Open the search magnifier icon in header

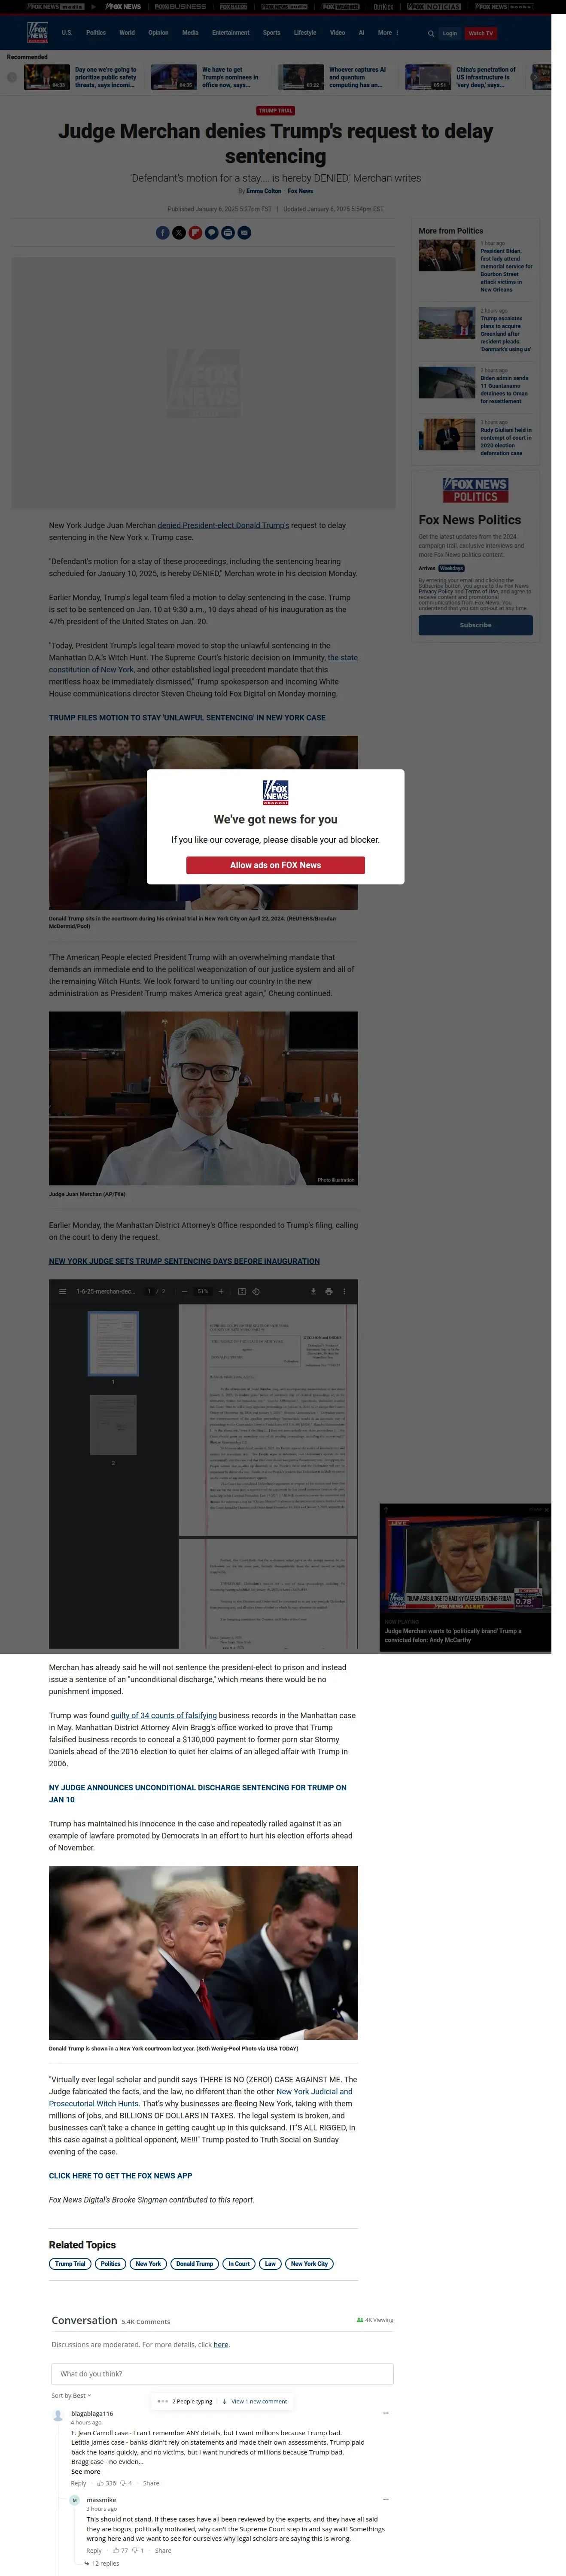(431, 33)
